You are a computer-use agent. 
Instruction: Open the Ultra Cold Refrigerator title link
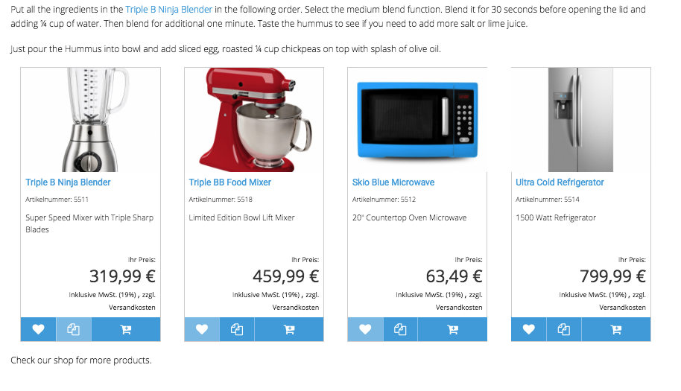click(x=560, y=182)
